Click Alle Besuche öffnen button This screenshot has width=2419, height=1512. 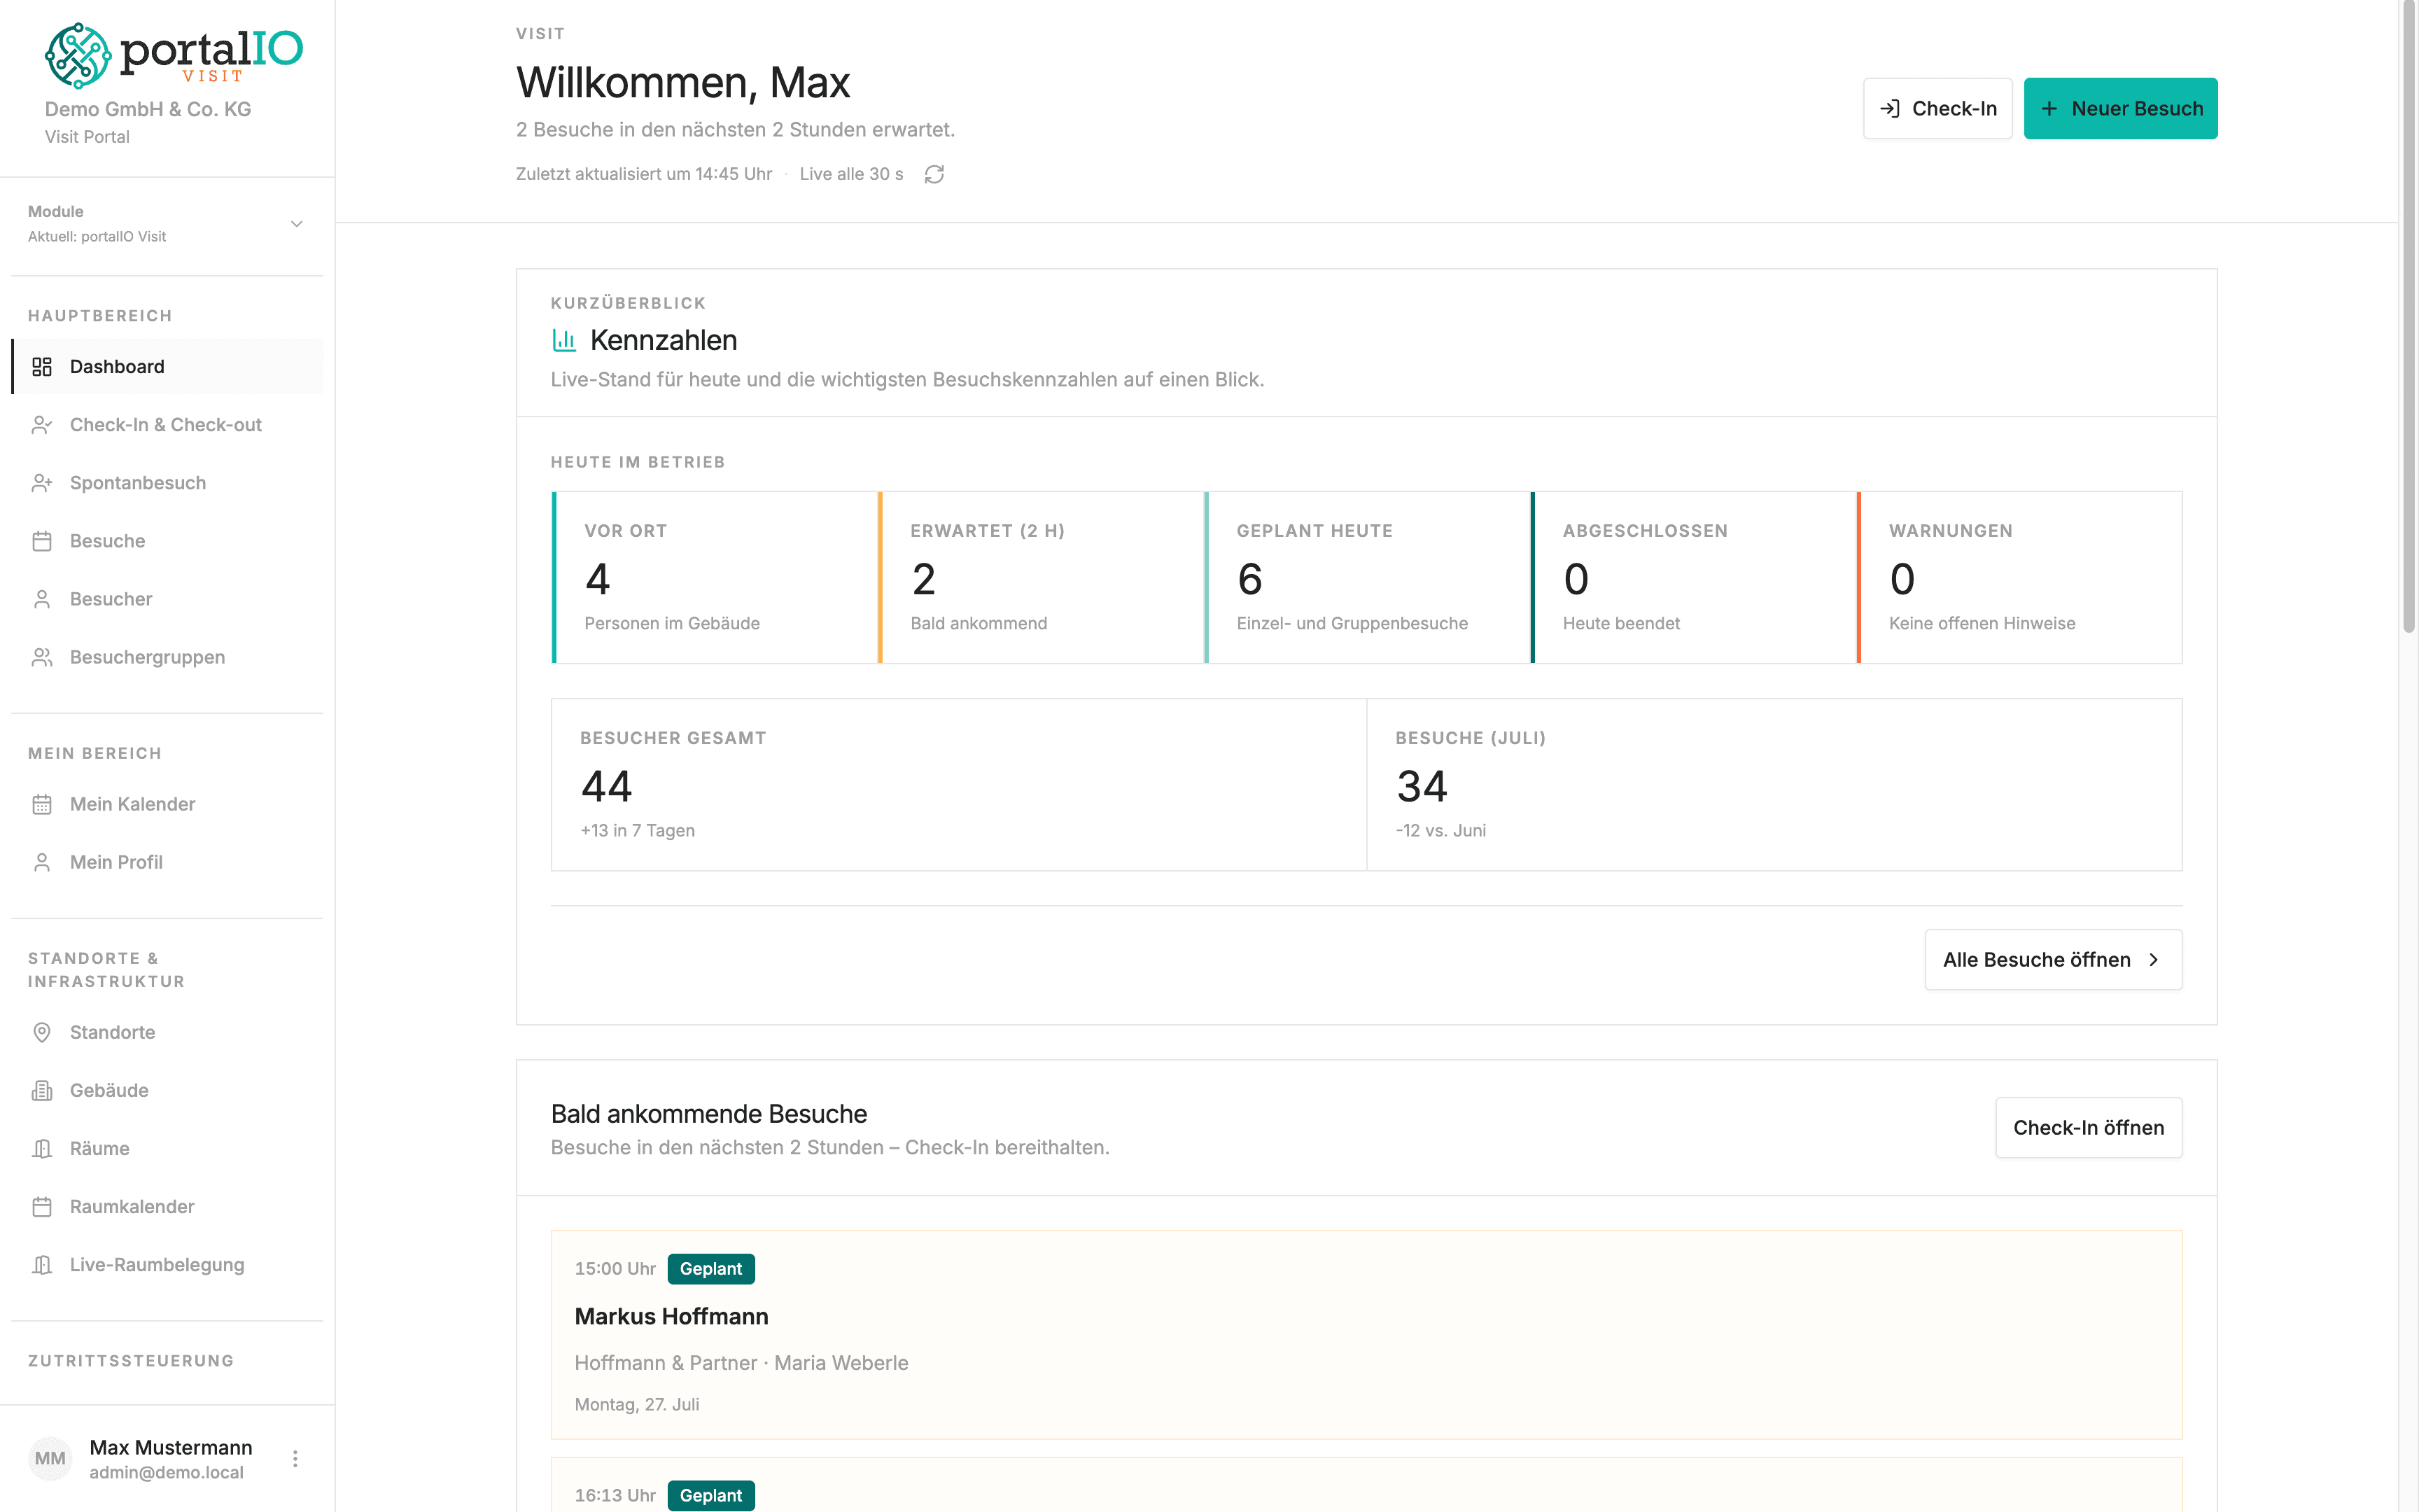pos(2053,960)
